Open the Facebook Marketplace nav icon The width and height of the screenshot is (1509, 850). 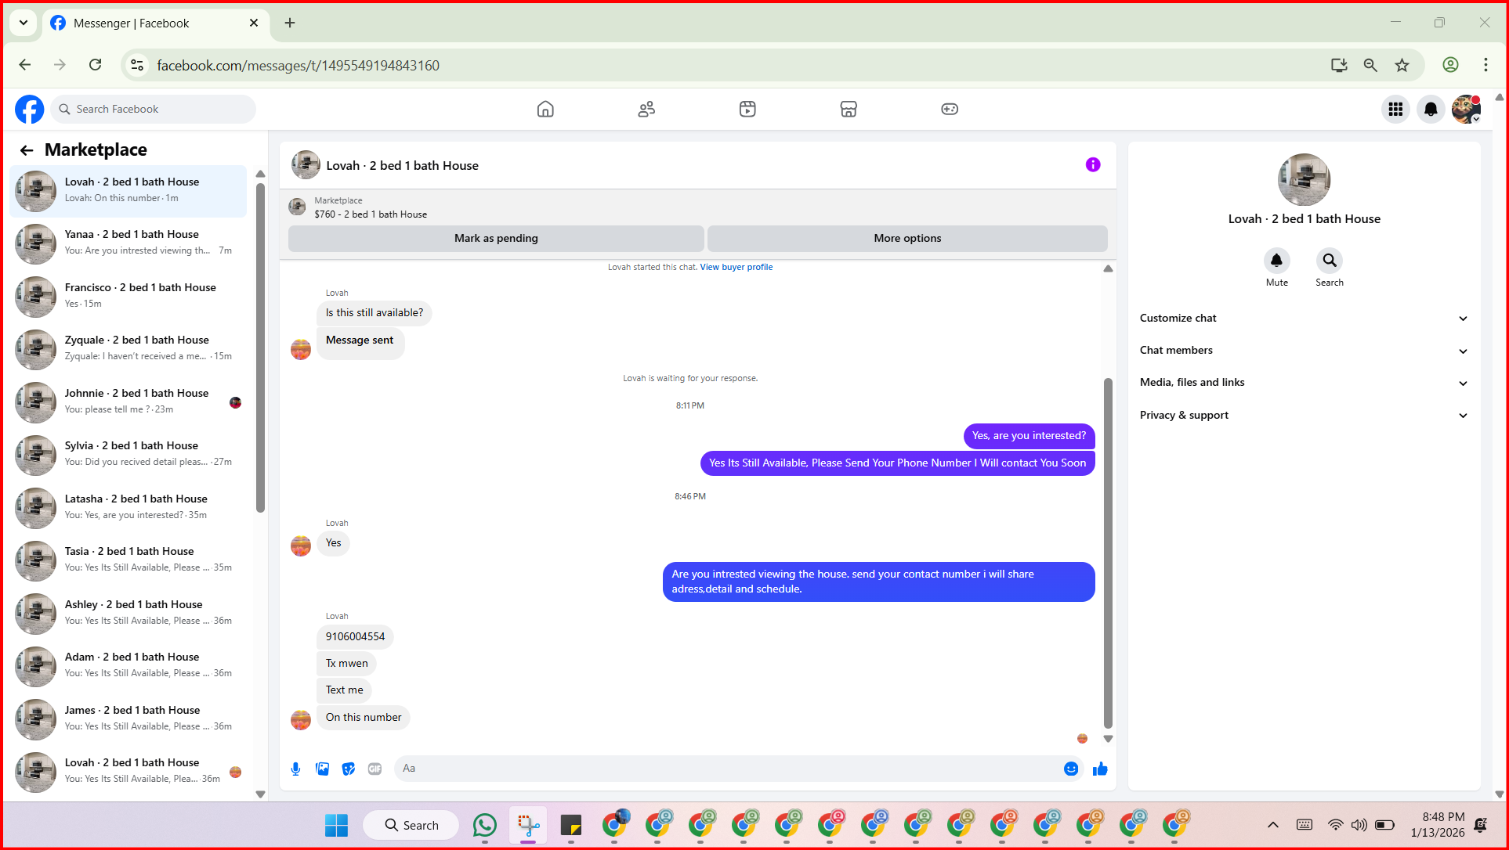pos(849,109)
